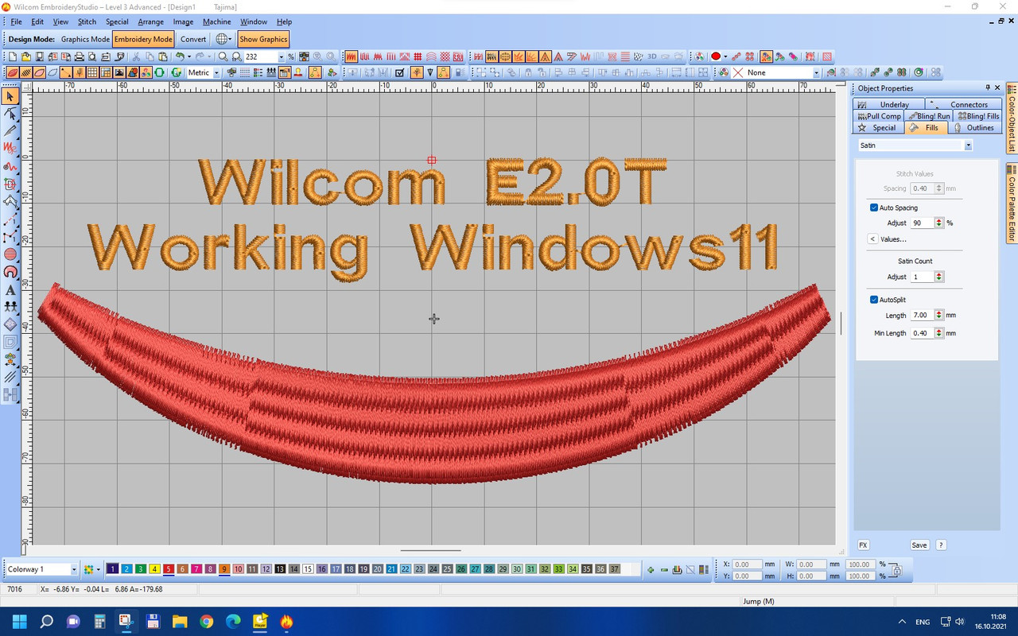Adjust the AutoSplit Length stepper

[x=939, y=316]
